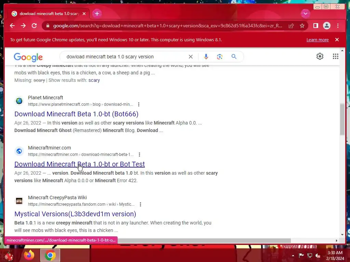Viewport: 350px width, 262px height.
Task: Close the Google search tab
Action: [x=84, y=14]
